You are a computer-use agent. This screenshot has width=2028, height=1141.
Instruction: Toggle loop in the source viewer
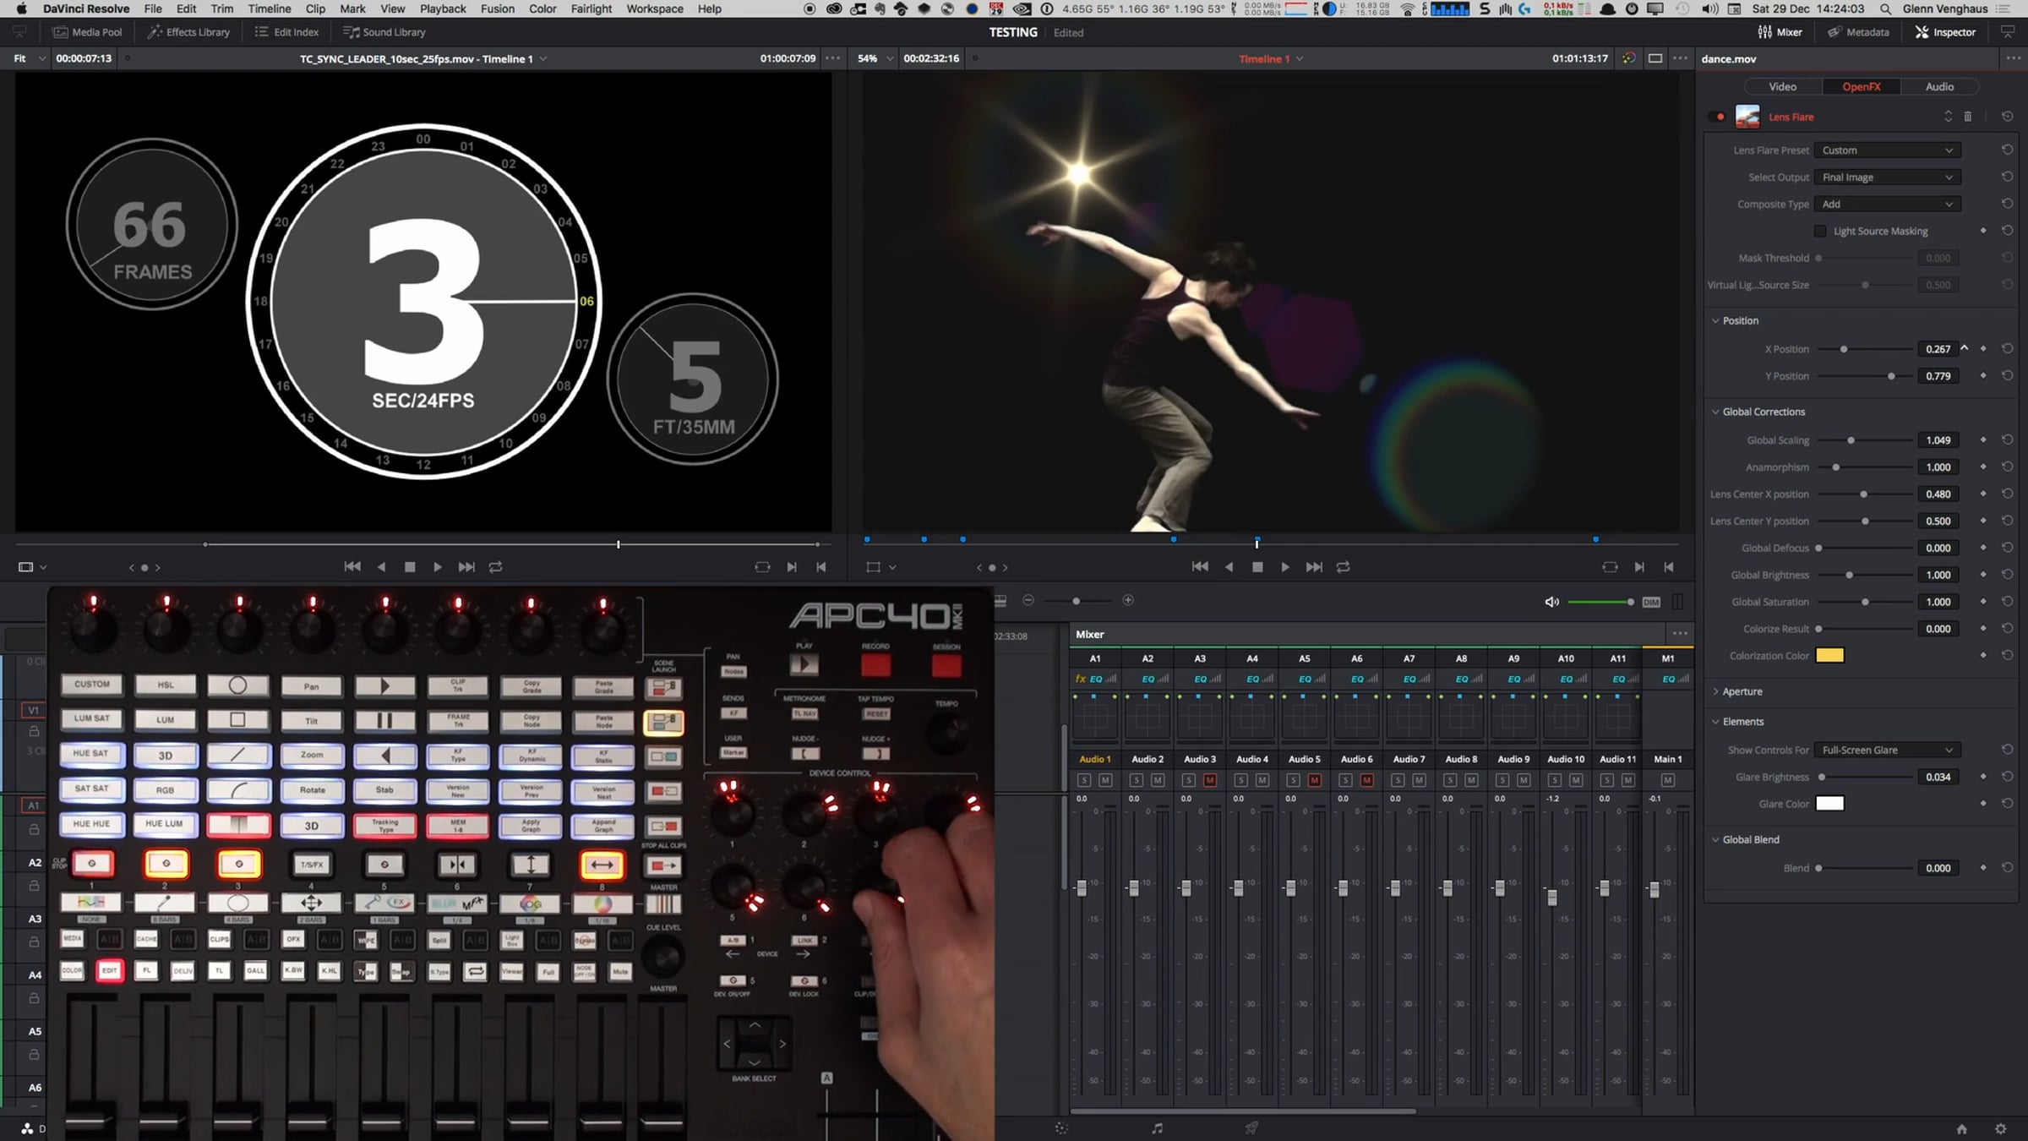496,567
